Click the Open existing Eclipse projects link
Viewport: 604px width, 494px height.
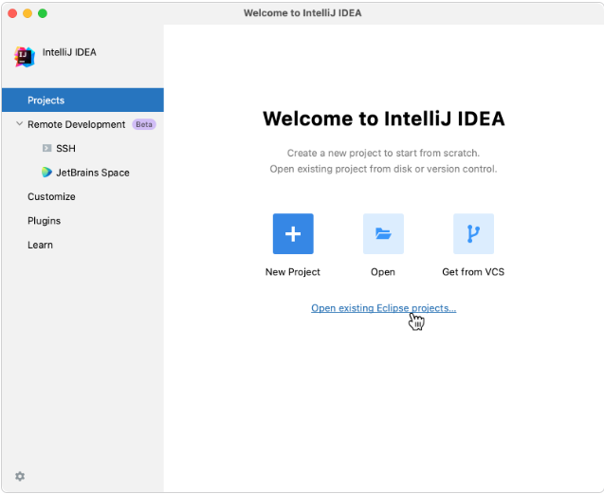(x=384, y=308)
